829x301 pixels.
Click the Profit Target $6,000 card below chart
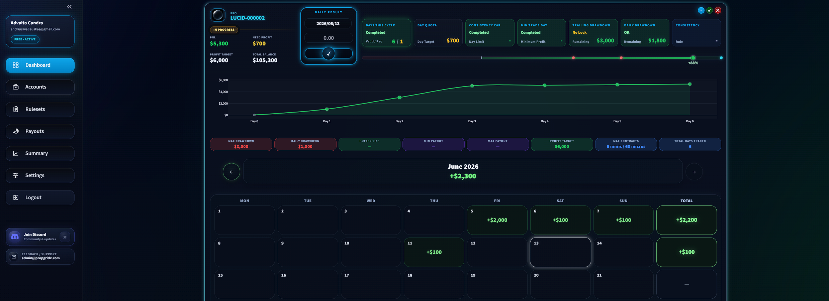[x=562, y=144]
